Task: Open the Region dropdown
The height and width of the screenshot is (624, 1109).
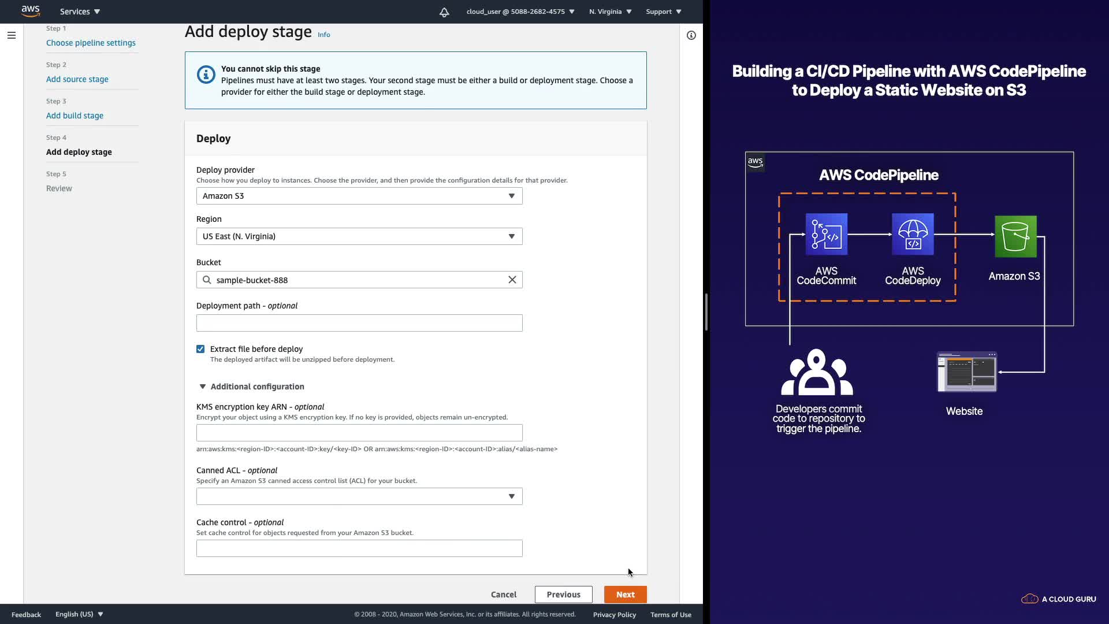Action: coord(359,236)
